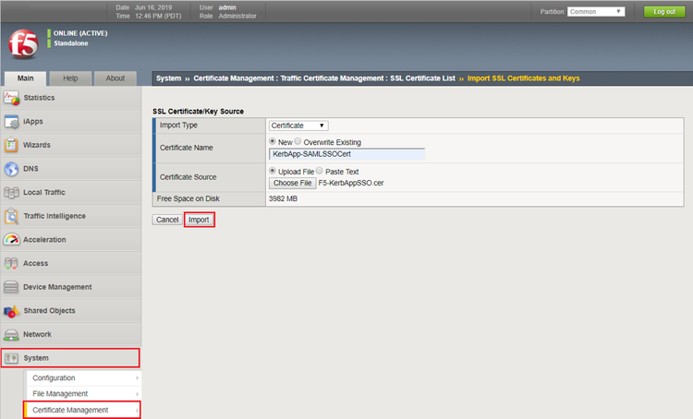Open the Statistics chart icon

click(x=11, y=98)
